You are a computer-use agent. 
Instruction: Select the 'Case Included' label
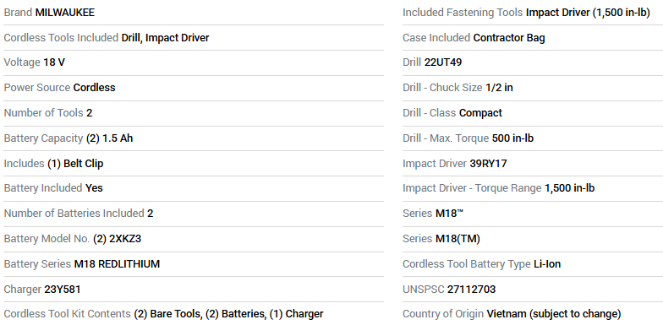(436, 38)
